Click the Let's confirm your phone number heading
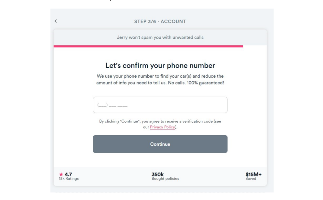 [x=160, y=65]
